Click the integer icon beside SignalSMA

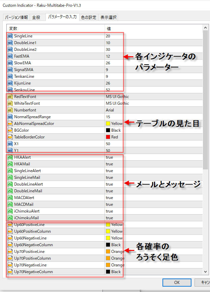pyautogui.click(x=10, y=70)
